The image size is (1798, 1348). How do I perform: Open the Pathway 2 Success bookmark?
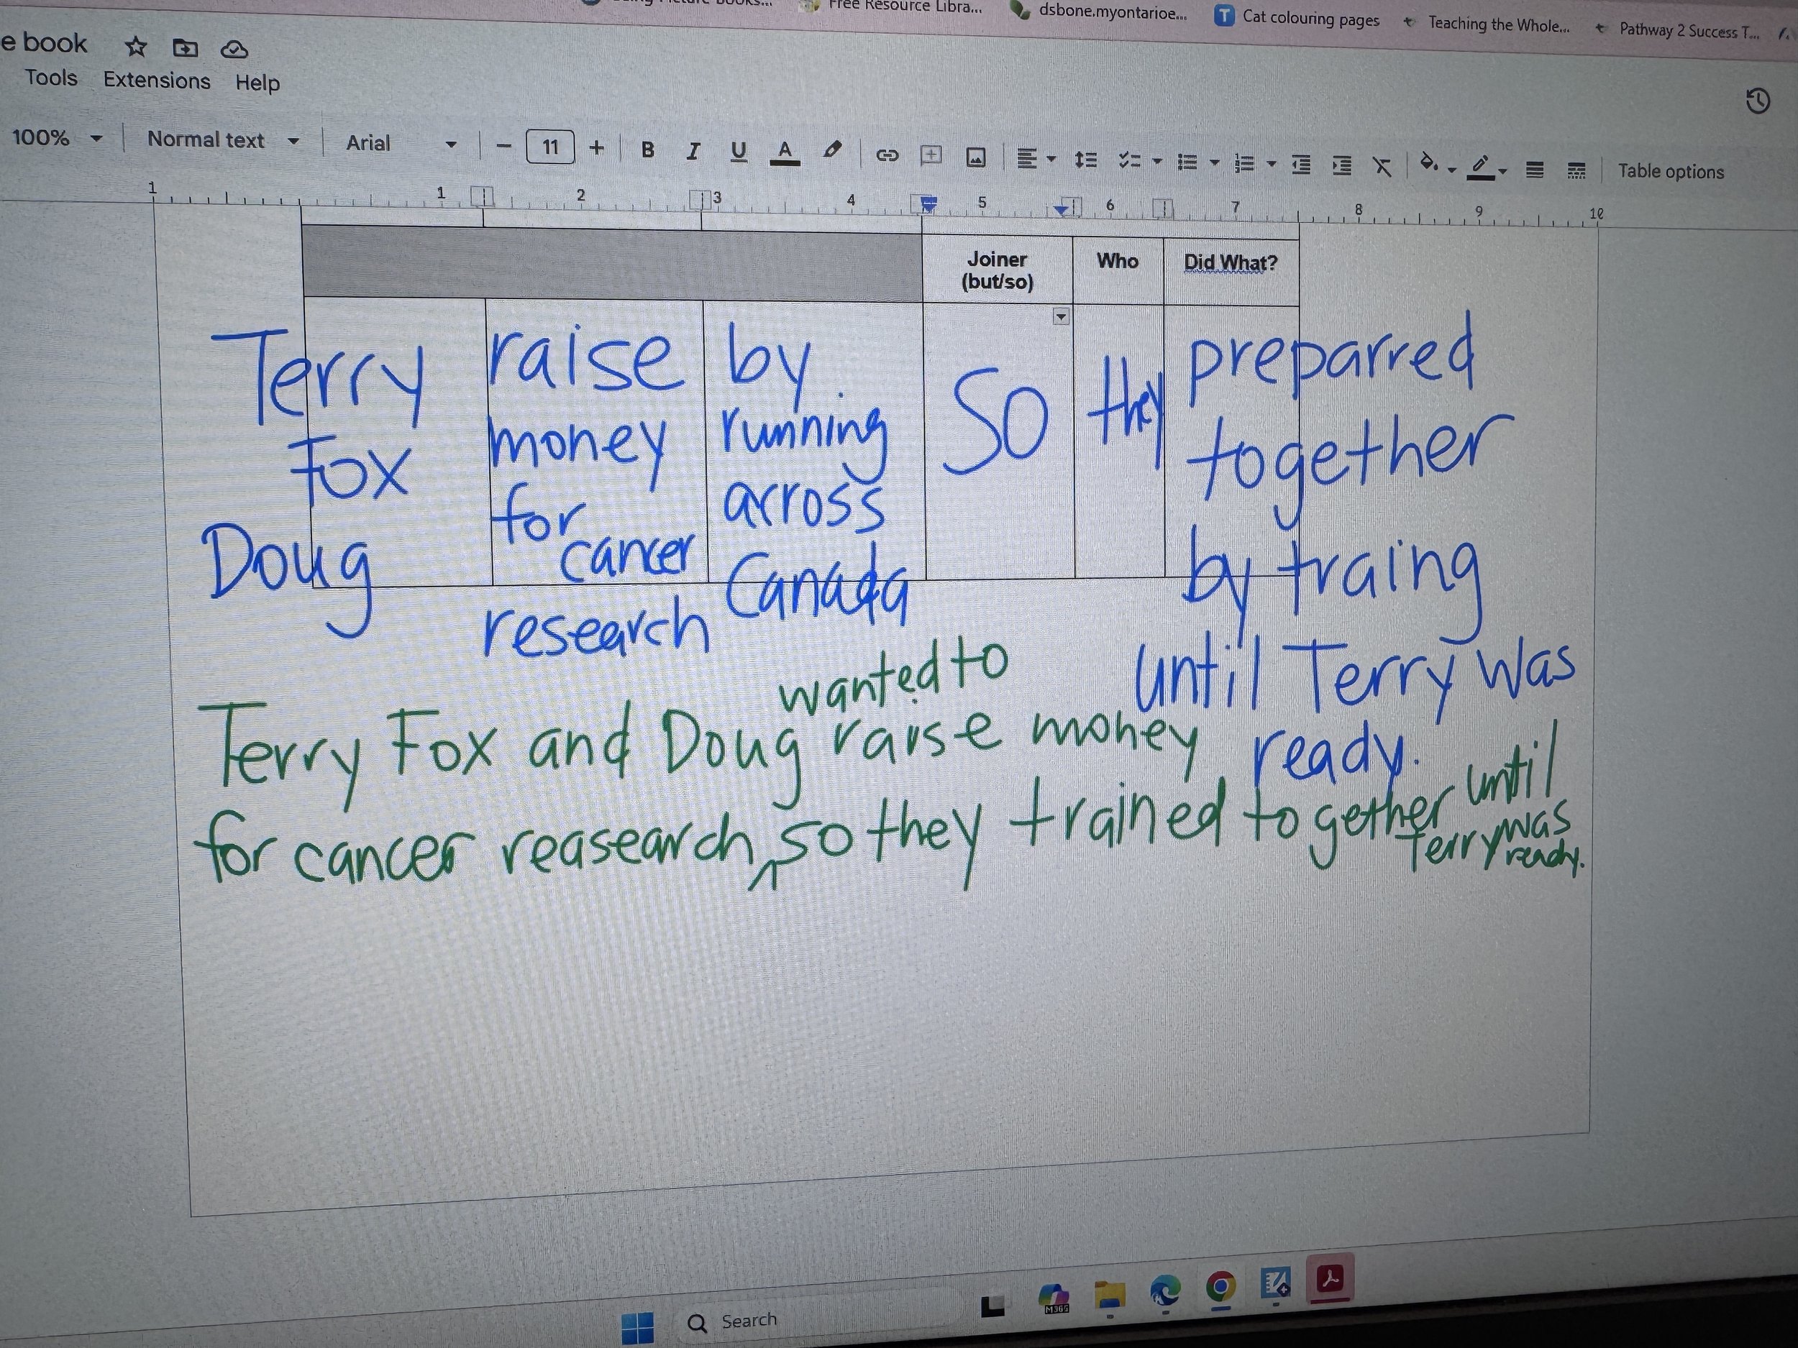[1678, 31]
